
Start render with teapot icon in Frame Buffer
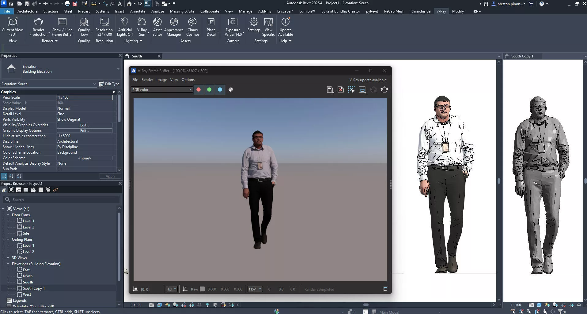(x=384, y=90)
